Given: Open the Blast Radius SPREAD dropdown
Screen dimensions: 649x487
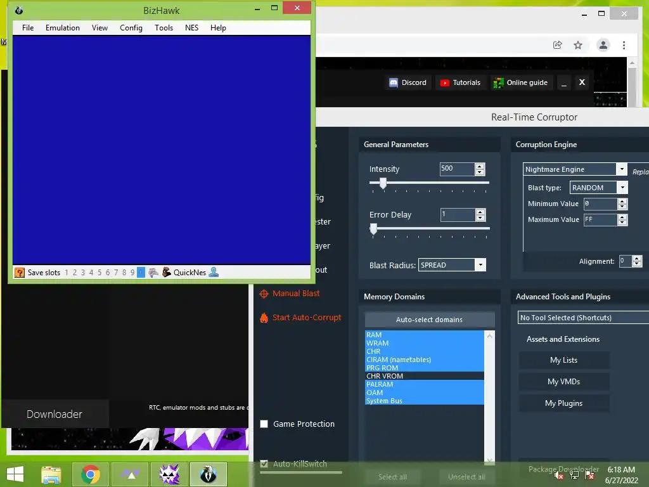Looking at the screenshot, I should click(x=480, y=265).
